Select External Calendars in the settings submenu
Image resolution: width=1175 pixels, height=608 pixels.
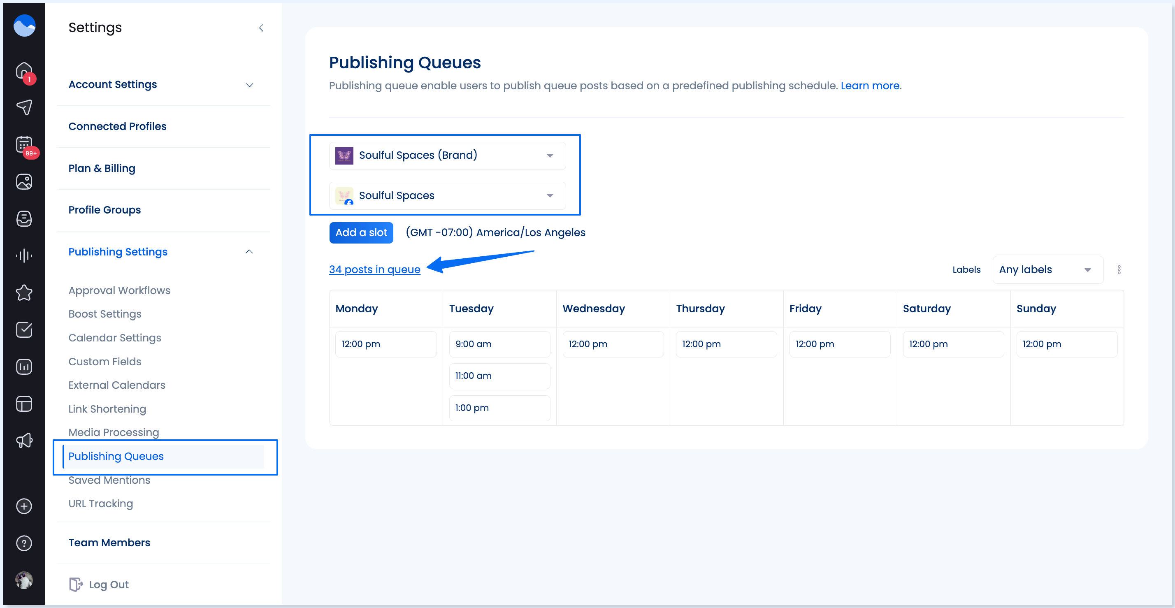tap(117, 385)
